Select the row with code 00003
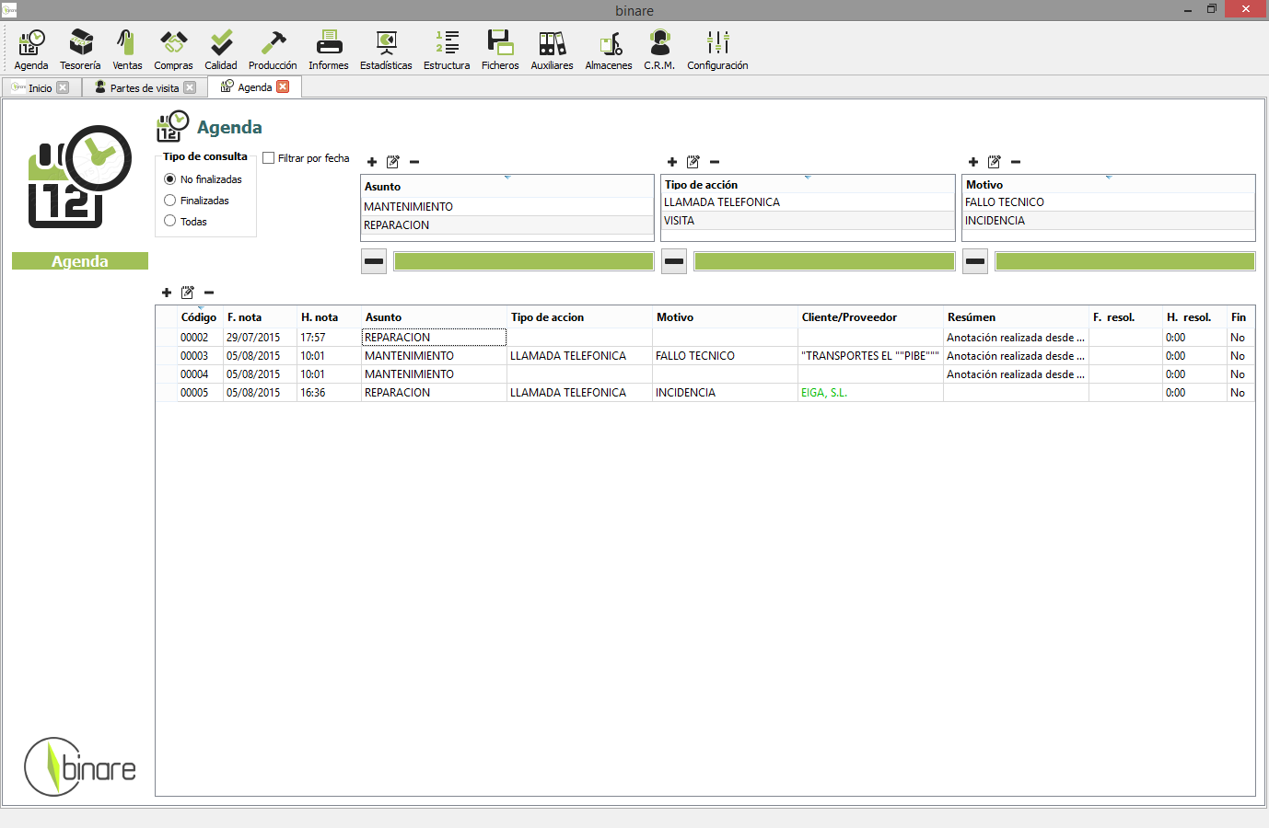 pos(704,356)
